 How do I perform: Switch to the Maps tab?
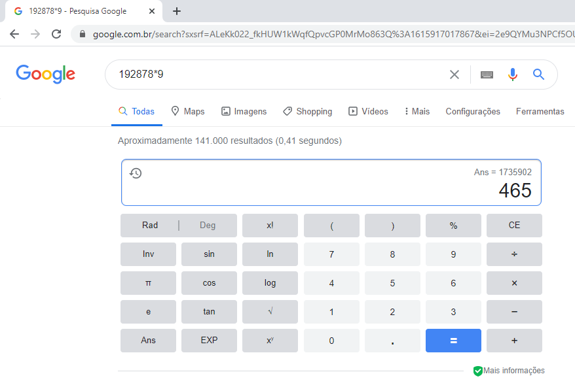188,111
